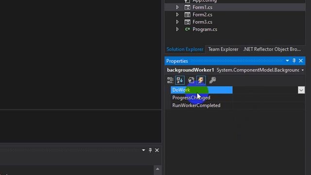Open the .NET Reflector Object Browser tab

[x=272, y=49]
